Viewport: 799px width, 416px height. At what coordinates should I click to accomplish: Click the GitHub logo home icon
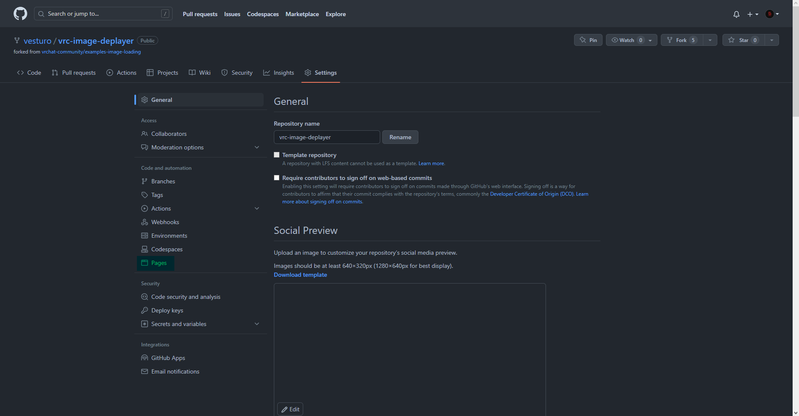[x=20, y=14]
